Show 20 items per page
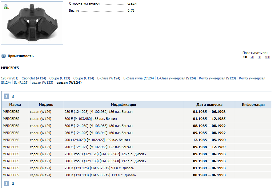 252,57
